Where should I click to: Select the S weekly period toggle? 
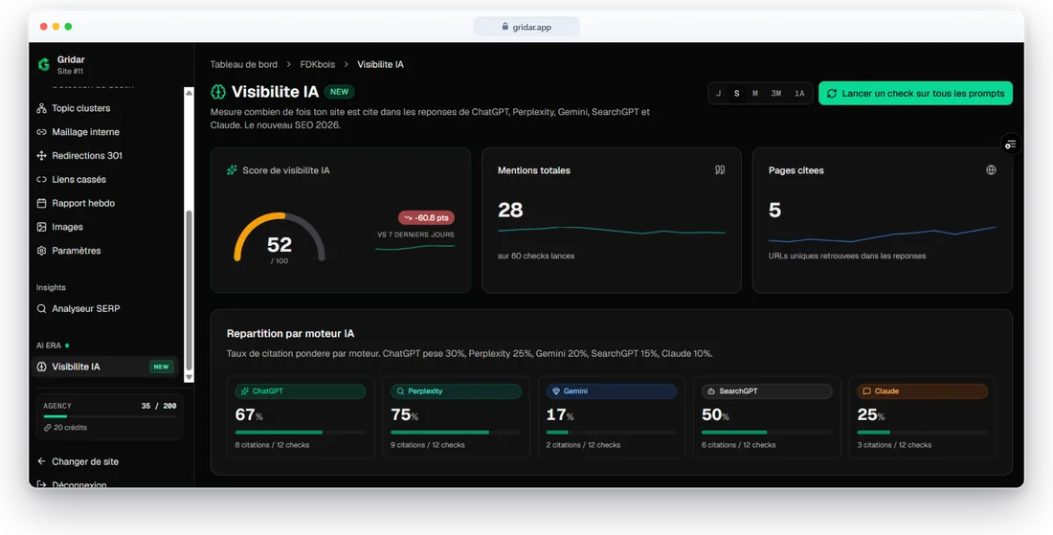coord(737,93)
